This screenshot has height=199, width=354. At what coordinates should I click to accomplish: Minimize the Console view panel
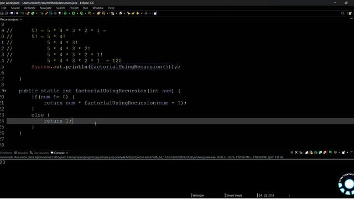click(352, 153)
